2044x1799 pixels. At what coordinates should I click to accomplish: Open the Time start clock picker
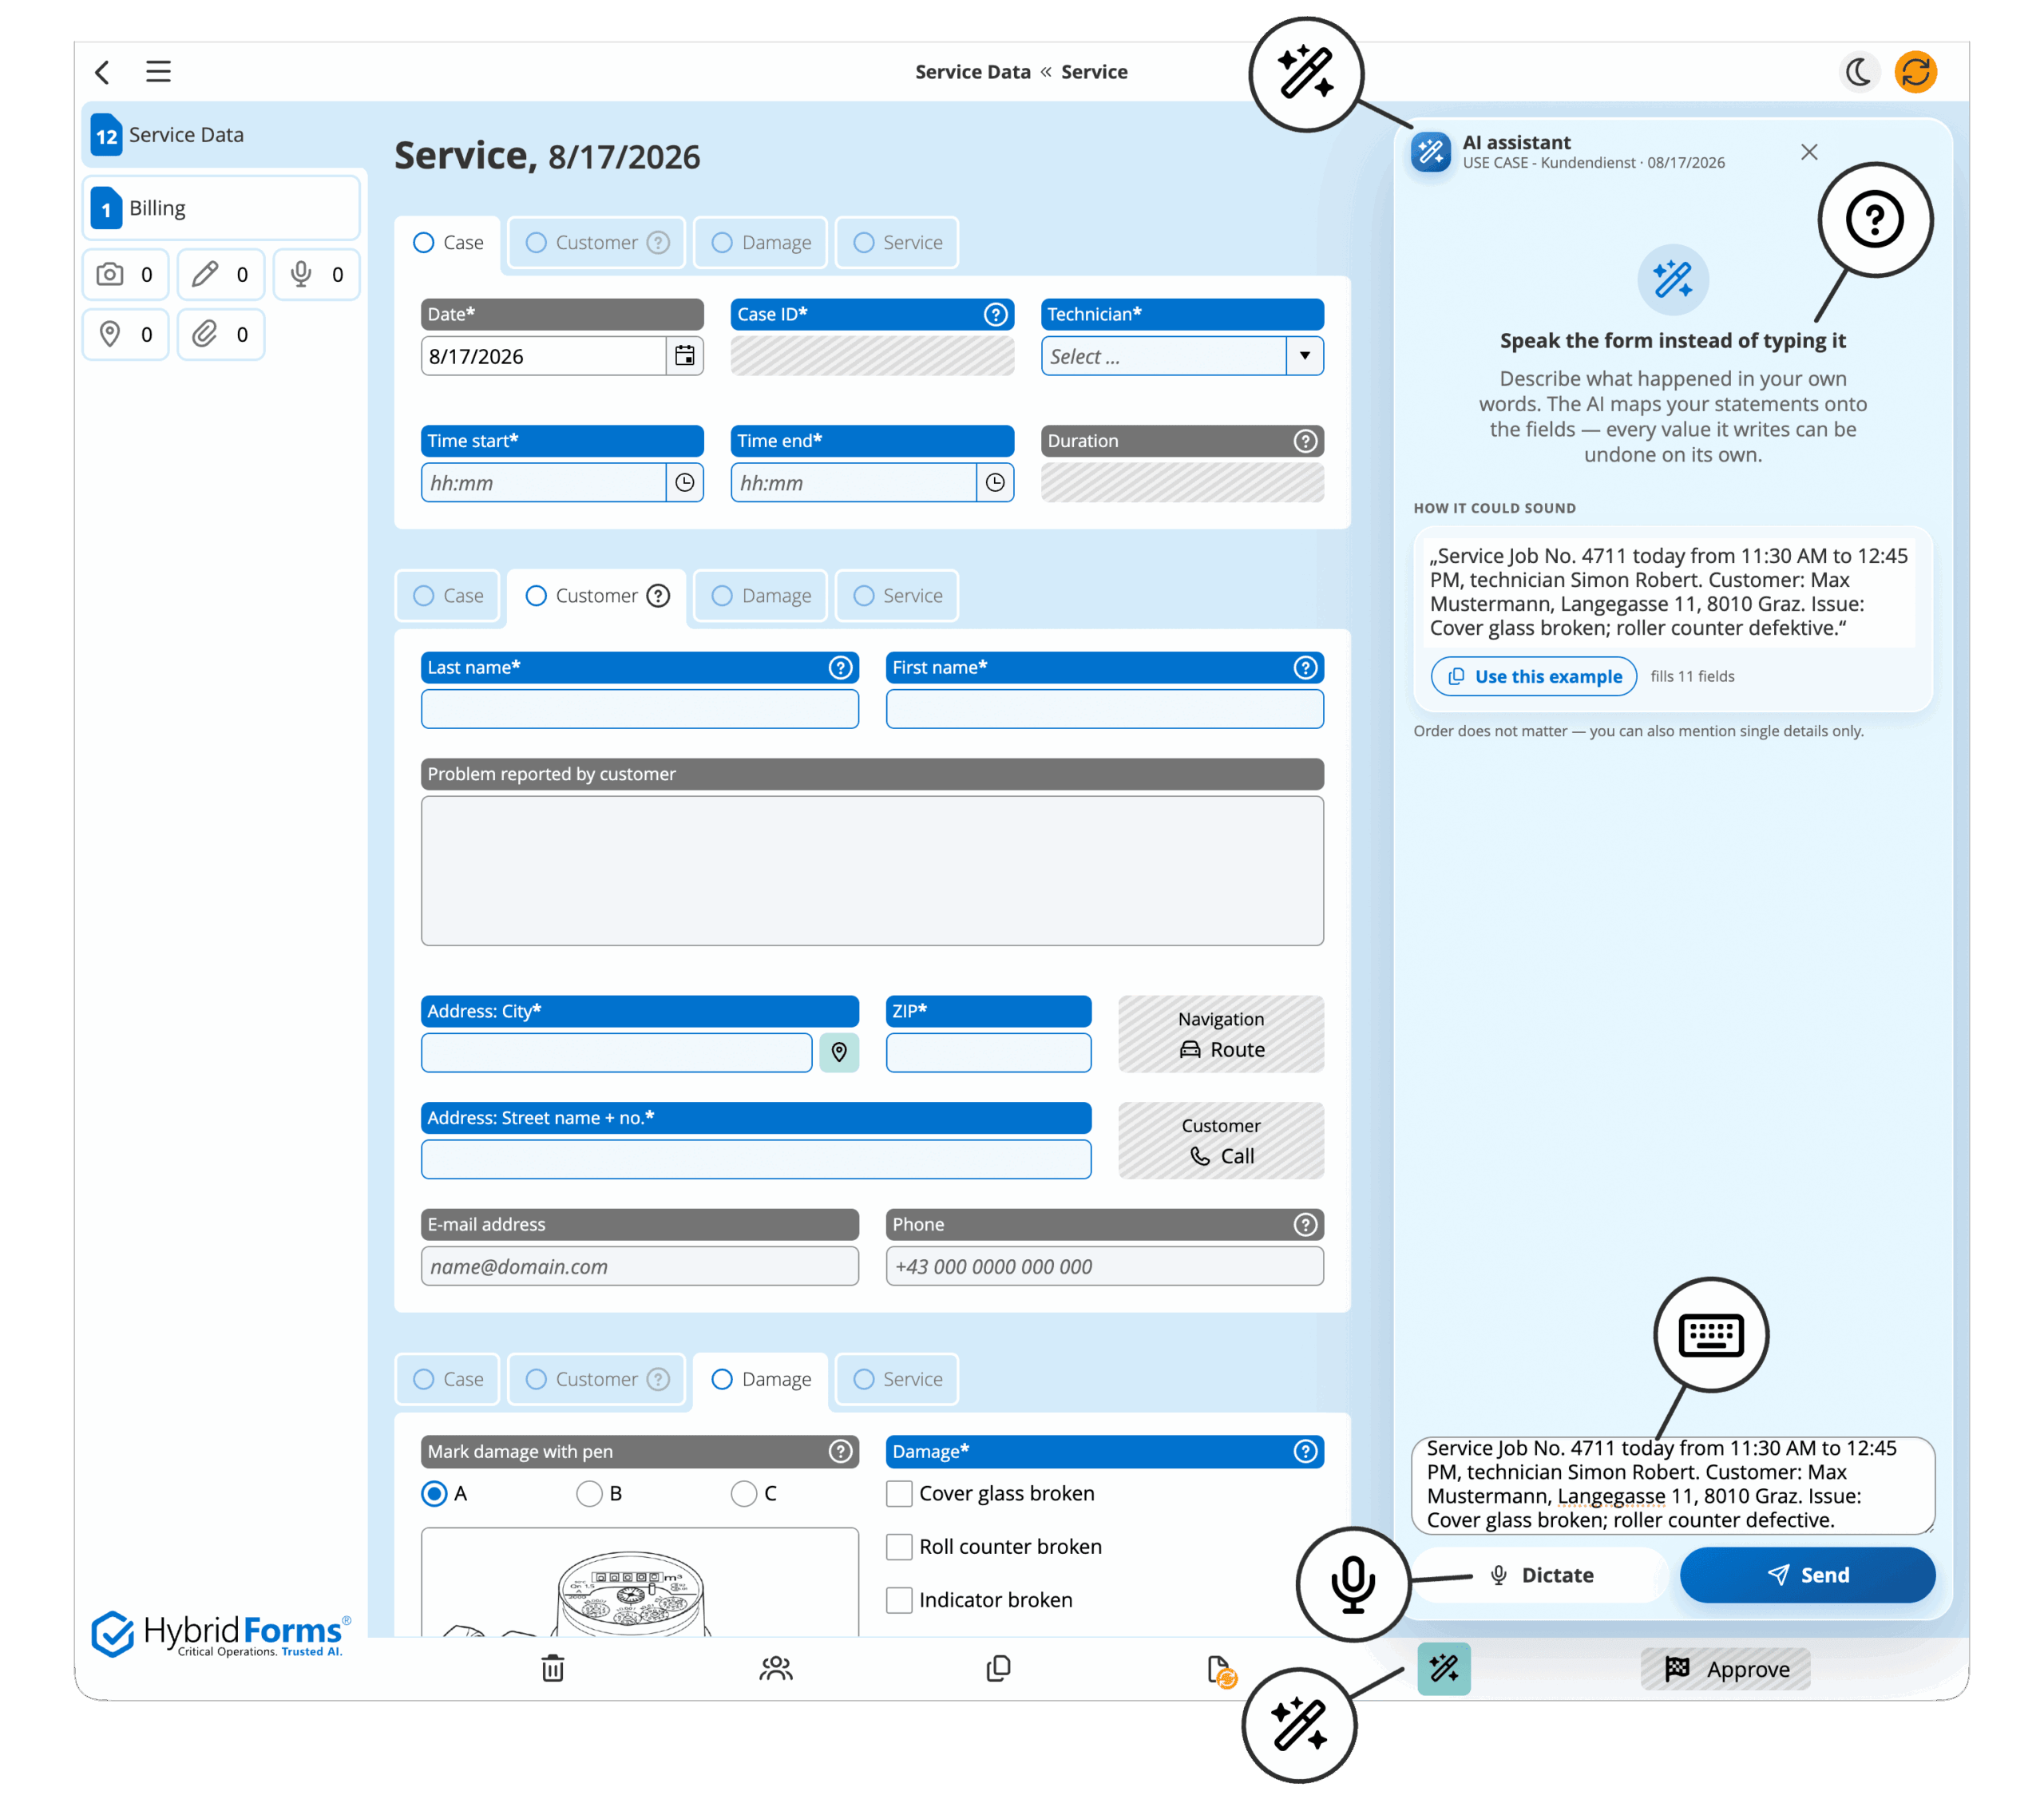point(684,483)
